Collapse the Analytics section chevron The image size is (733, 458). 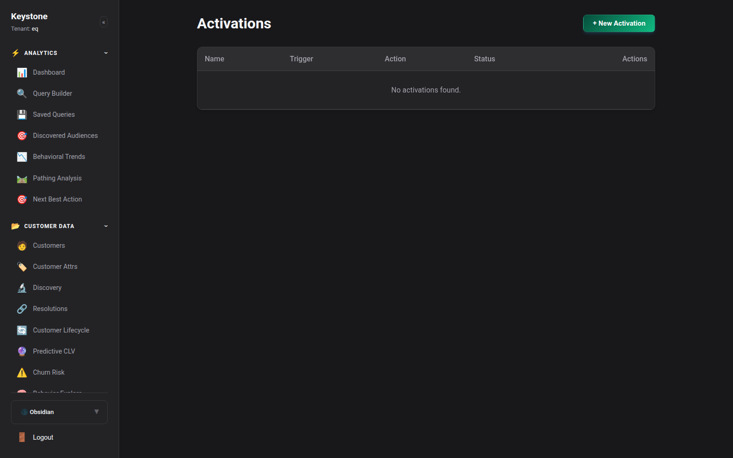(x=106, y=53)
